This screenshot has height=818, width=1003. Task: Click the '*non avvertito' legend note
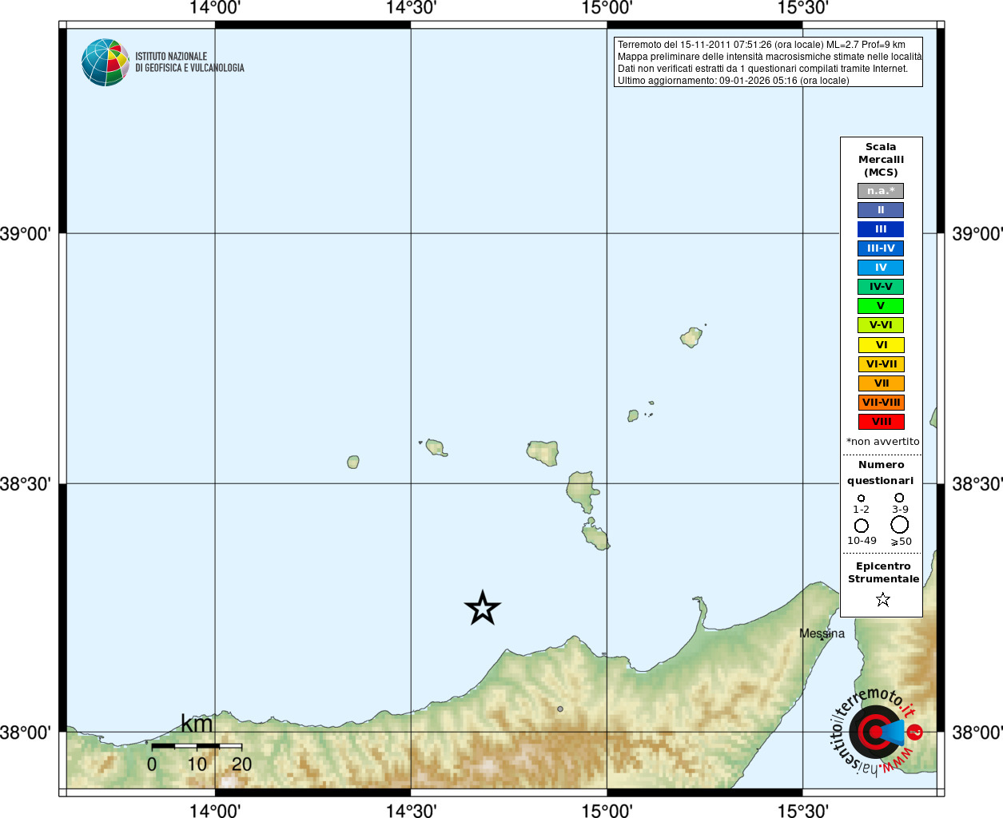(882, 441)
